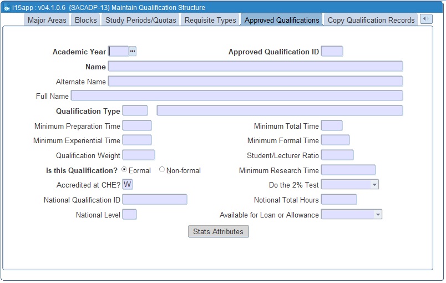The image size is (446, 283).
Task: Select the Formal radio button
Action: 124,170
